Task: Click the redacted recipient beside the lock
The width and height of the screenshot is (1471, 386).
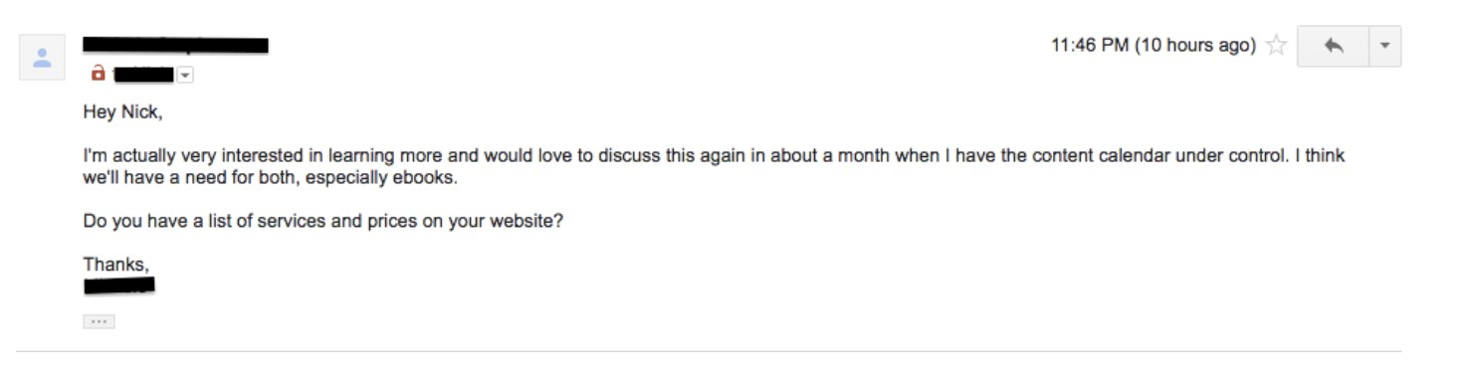Action: 144,75
